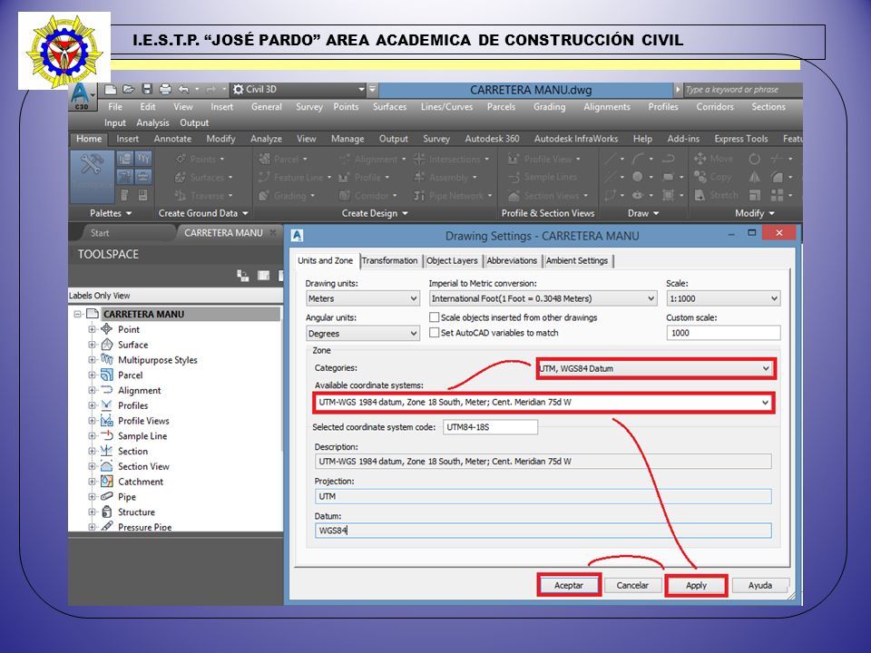This screenshot has height=653, width=871.
Task: Open the Lines/Curves menu
Action: pos(446,107)
